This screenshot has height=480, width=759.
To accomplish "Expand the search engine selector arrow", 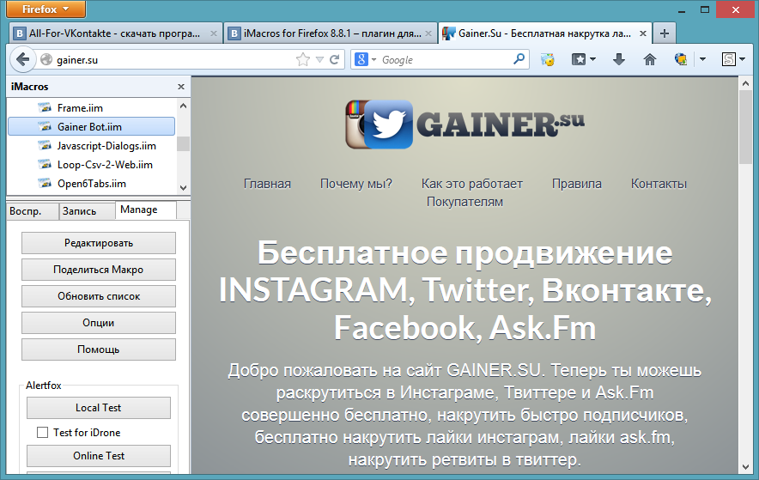I will [373, 59].
